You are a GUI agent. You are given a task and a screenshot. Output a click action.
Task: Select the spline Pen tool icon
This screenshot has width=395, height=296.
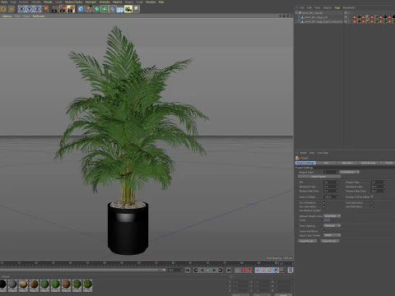click(x=89, y=9)
